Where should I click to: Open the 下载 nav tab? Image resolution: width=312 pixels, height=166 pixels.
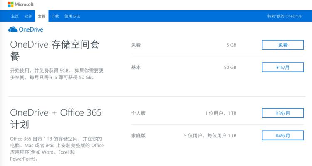tap(55, 16)
